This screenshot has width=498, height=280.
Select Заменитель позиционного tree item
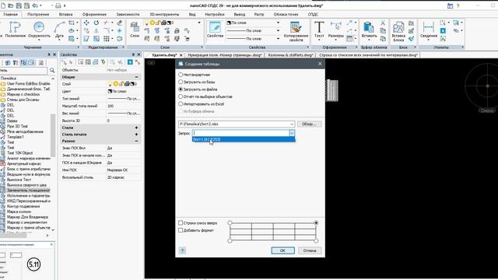pyautogui.click(x=28, y=191)
